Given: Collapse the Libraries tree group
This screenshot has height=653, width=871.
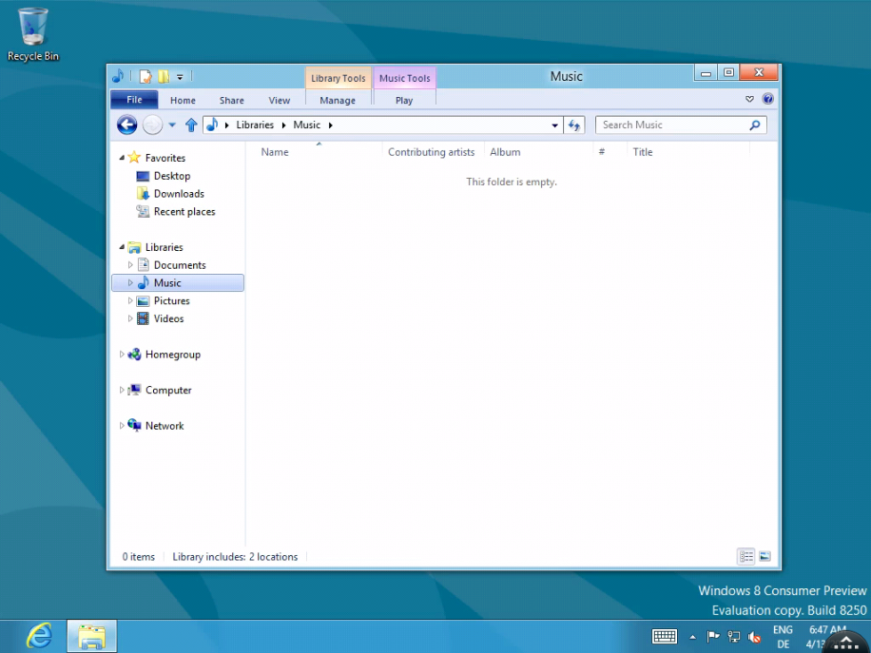Looking at the screenshot, I should click(x=122, y=247).
